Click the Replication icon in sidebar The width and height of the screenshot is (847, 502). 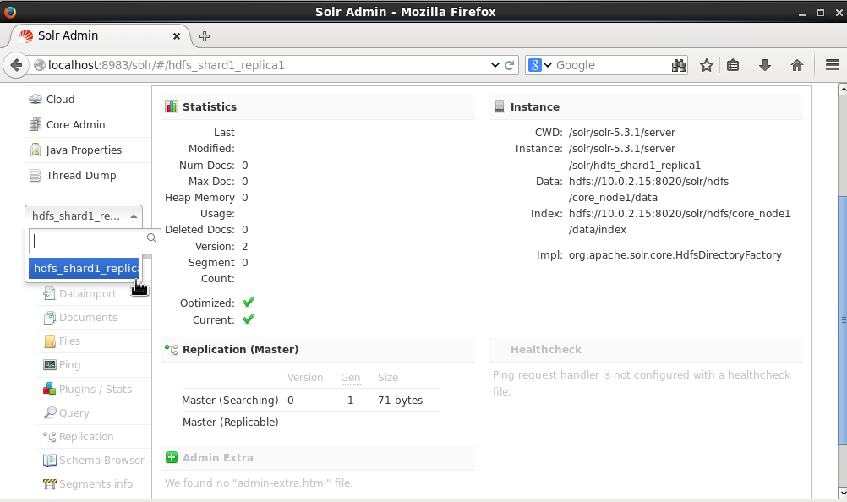(x=50, y=436)
